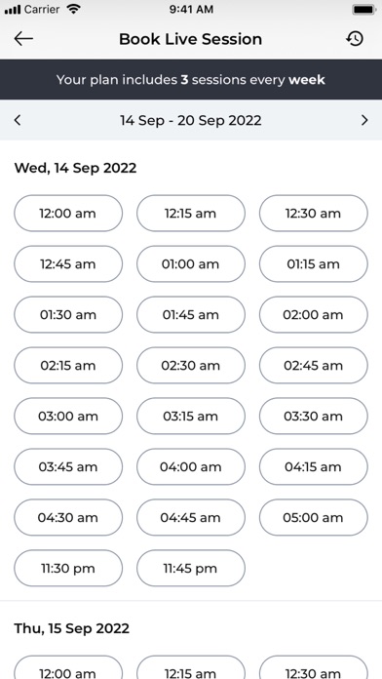The width and height of the screenshot is (382, 679).
Task: Tap the 14 Sep - 20 Sep 2022 date range
Action: coord(191,120)
